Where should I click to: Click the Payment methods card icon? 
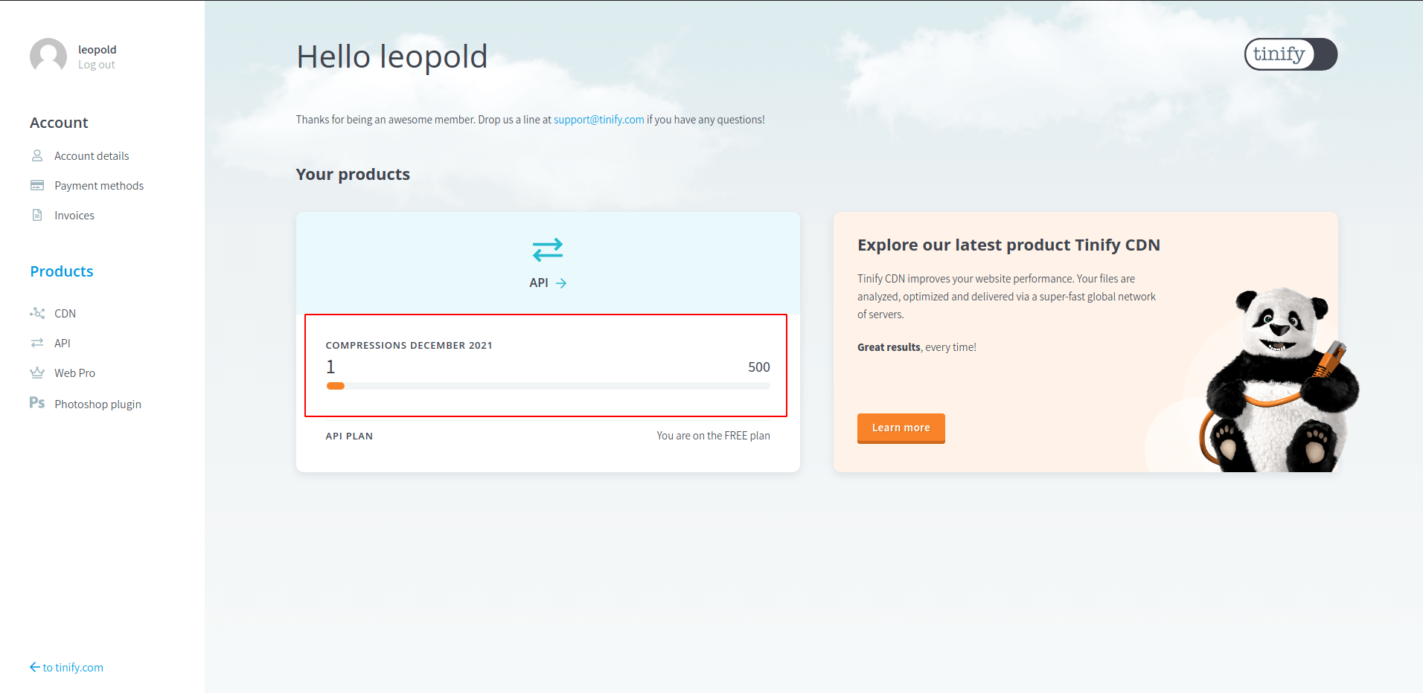[x=37, y=185]
